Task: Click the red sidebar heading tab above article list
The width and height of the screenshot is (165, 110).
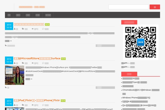Action: point(129,74)
